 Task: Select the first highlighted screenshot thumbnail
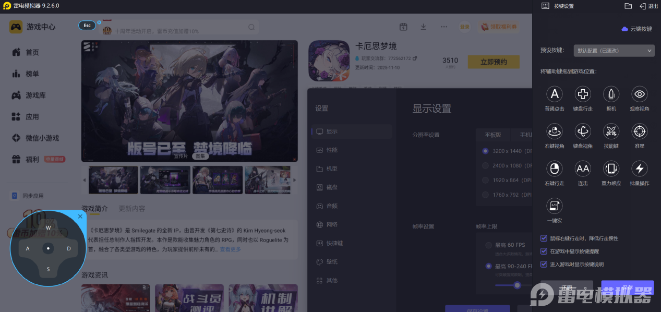pyautogui.click(x=113, y=180)
